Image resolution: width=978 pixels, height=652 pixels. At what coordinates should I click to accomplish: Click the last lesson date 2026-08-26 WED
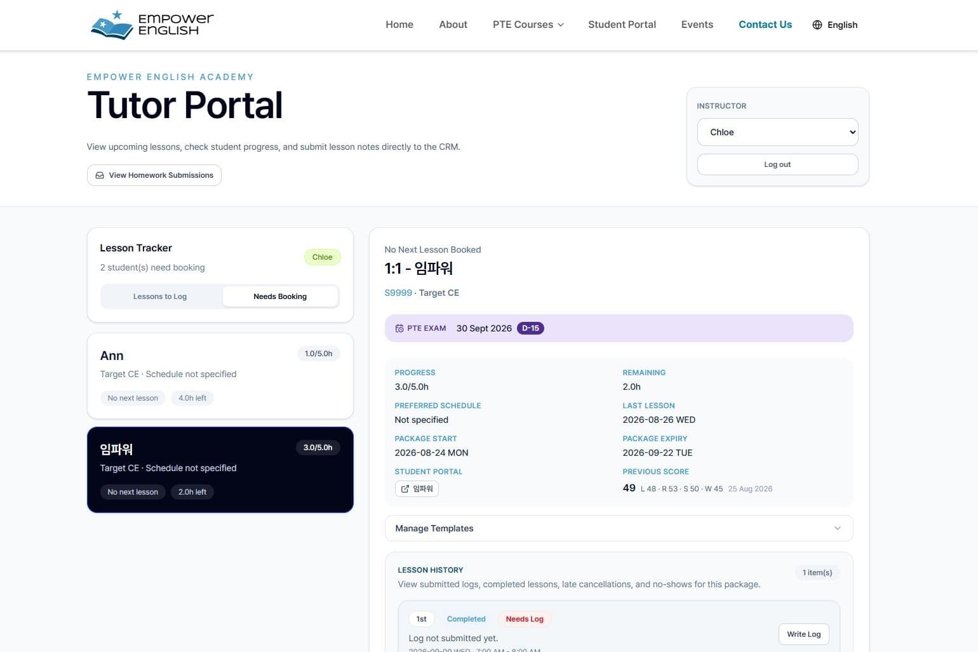pos(659,420)
